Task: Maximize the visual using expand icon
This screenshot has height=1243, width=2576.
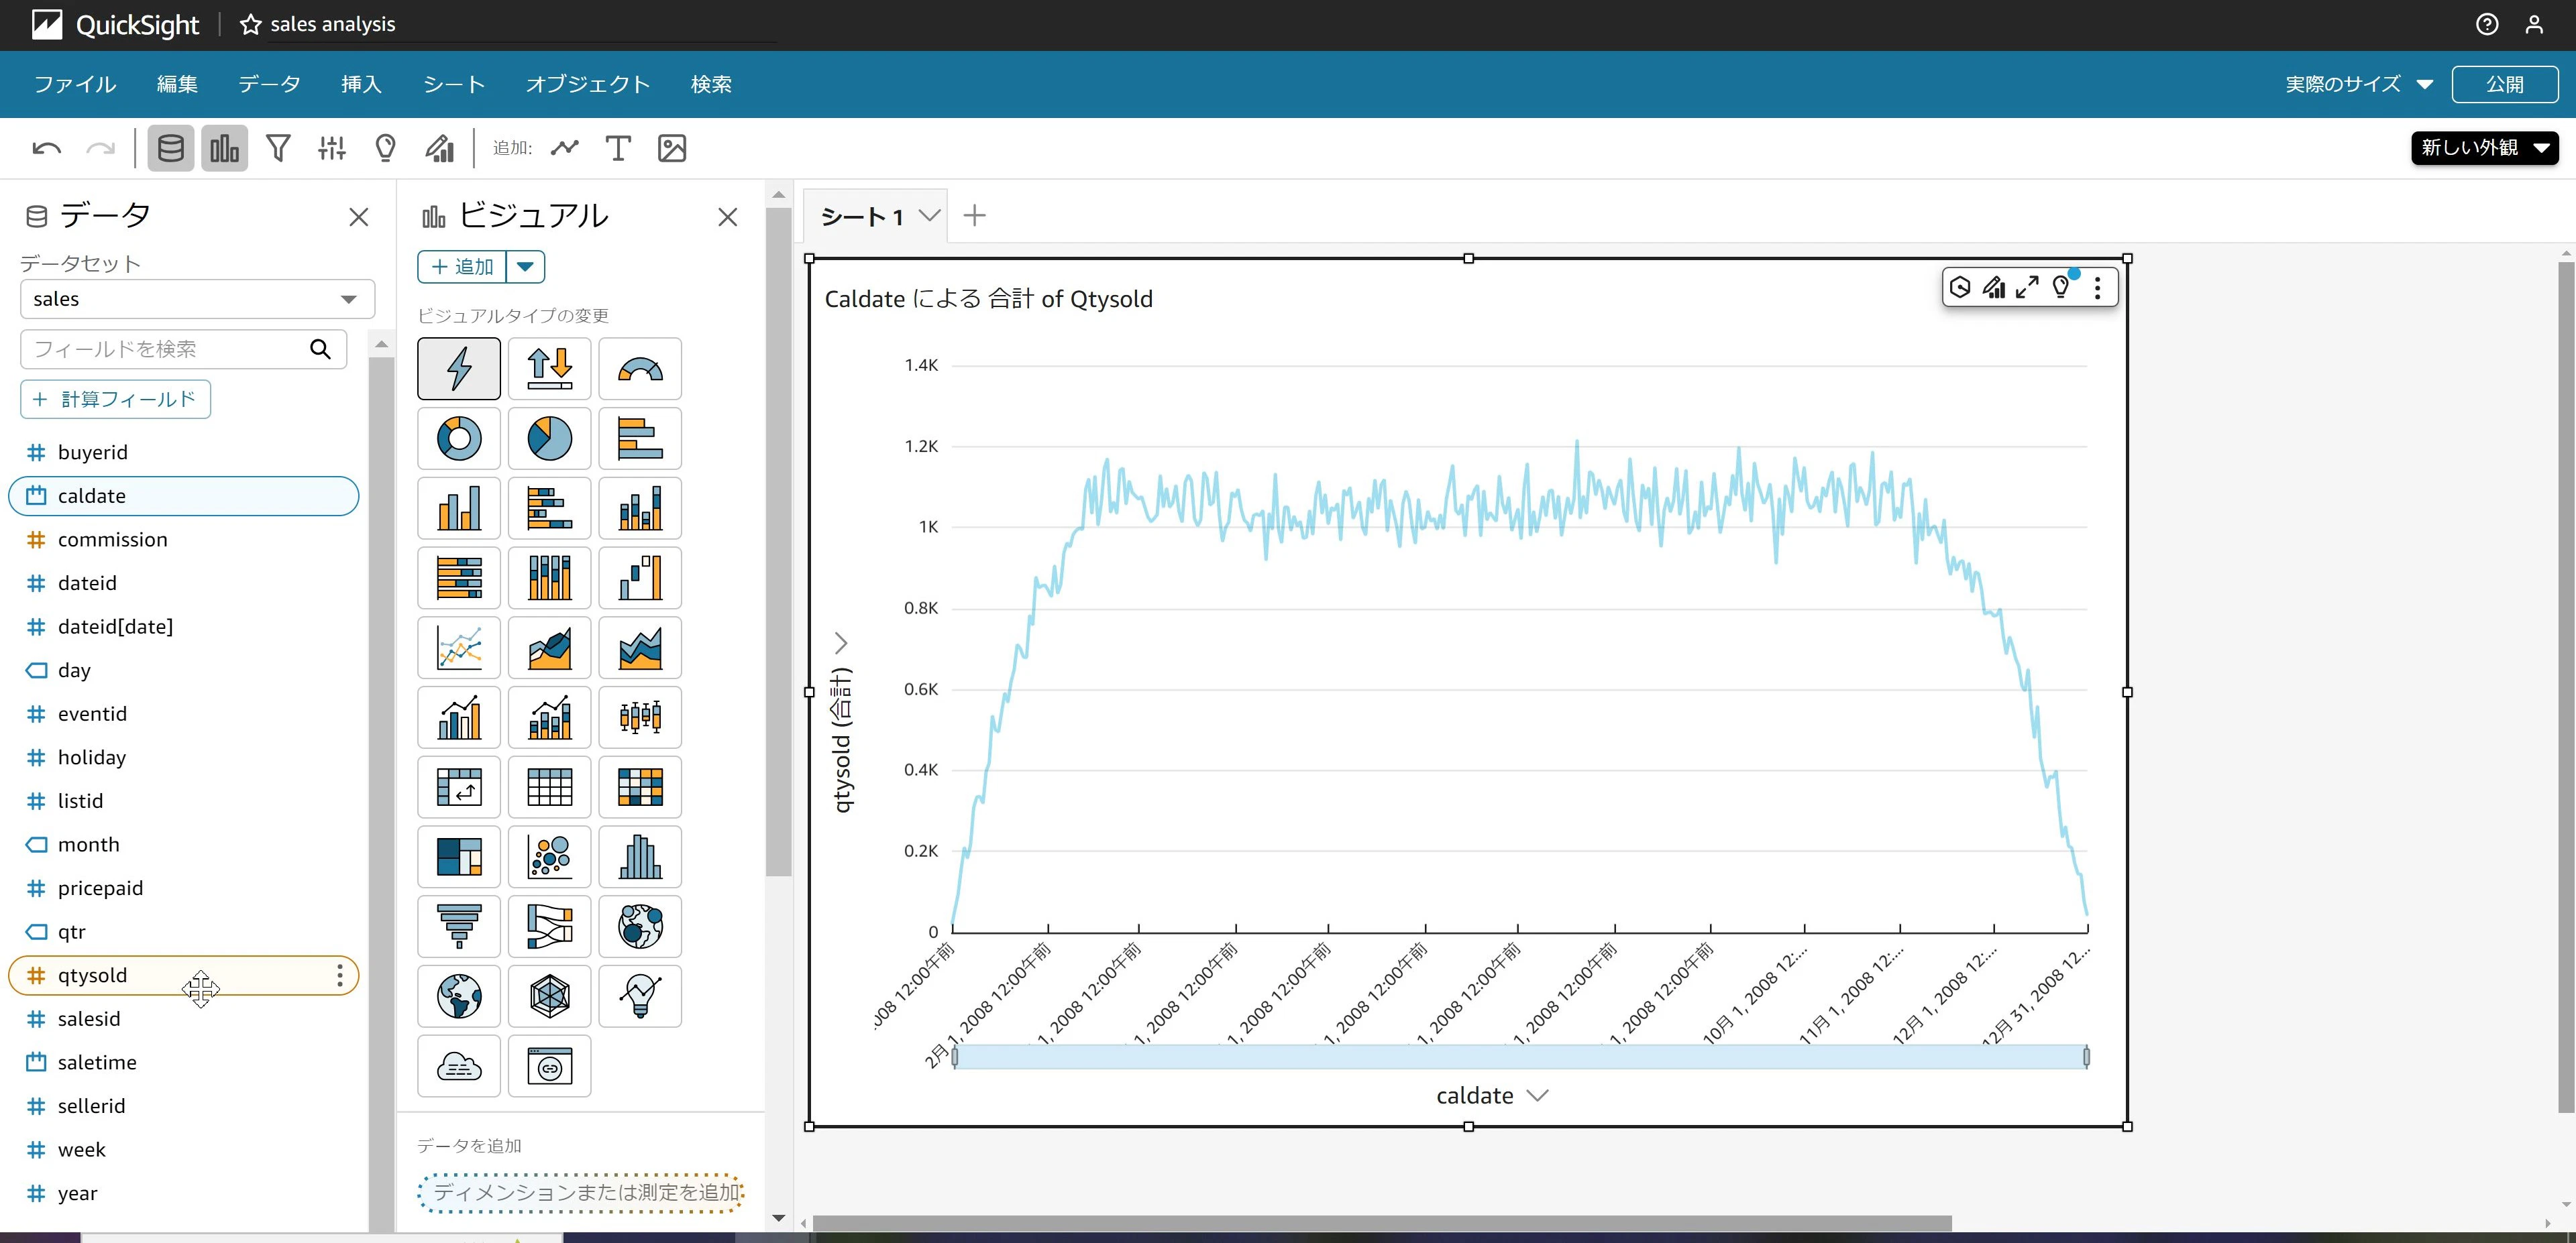Action: (x=2027, y=288)
